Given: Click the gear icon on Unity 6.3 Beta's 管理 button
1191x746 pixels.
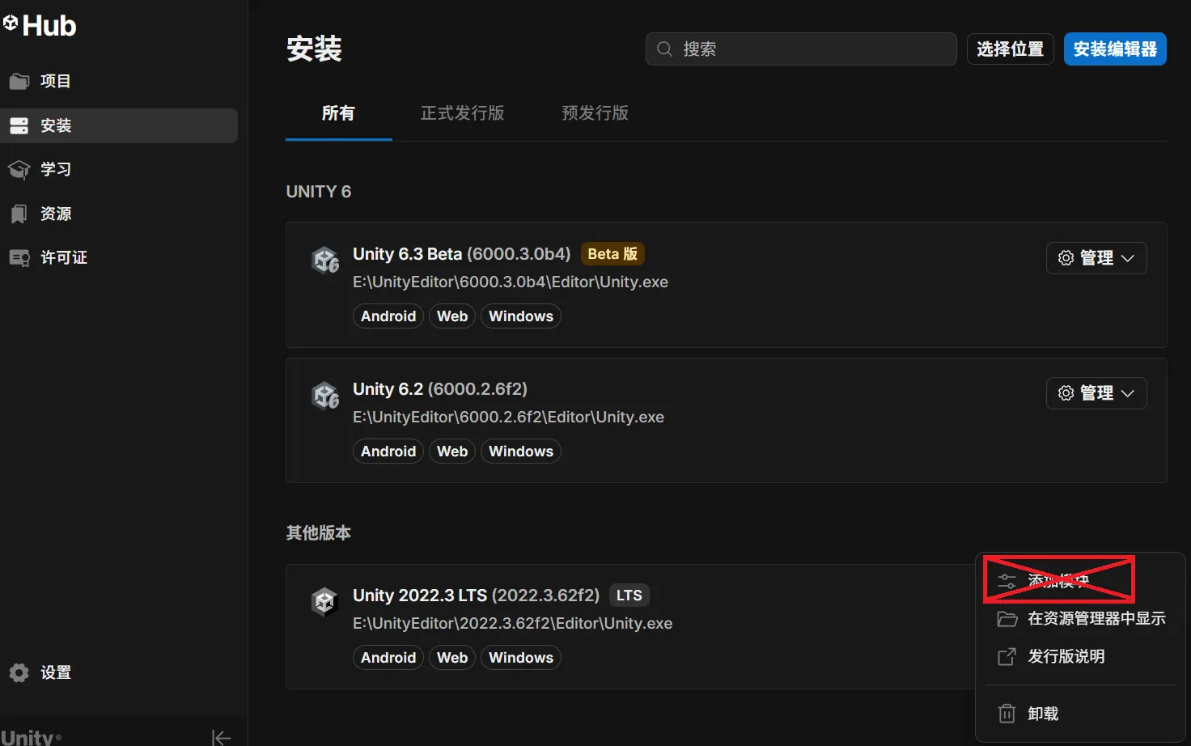Looking at the screenshot, I should 1066,257.
